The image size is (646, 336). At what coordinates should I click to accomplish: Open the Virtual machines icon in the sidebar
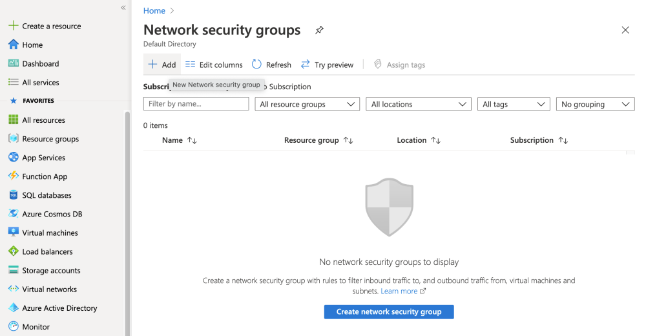(x=13, y=233)
